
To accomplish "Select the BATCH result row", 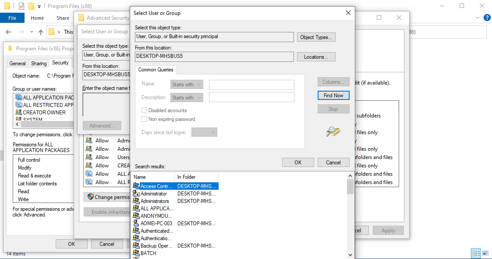I will pos(175,253).
